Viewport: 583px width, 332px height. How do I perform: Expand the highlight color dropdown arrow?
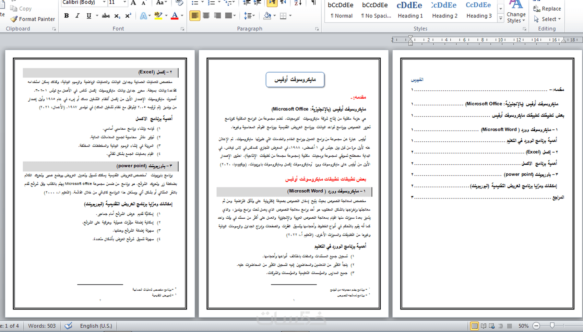[166, 16]
